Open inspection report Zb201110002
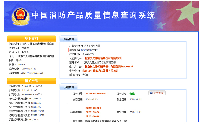Screen dimensions: 201x133 (x=93, y=108)
